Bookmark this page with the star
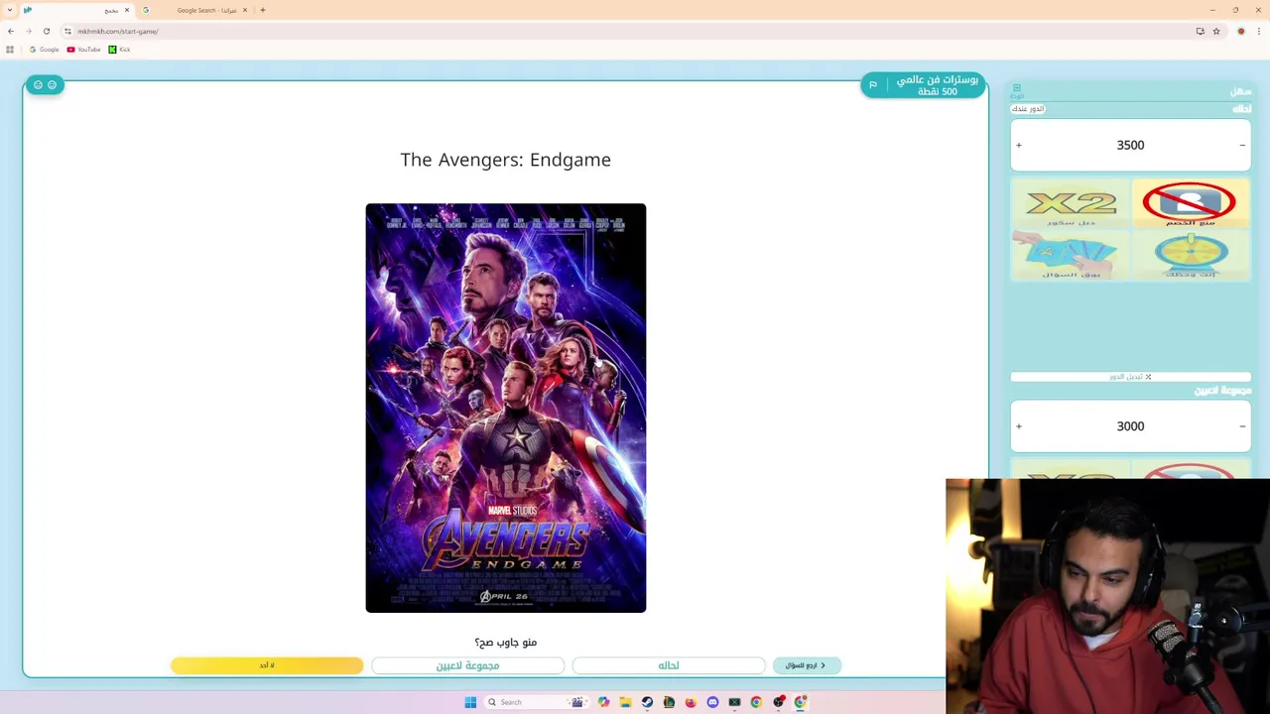 tap(1216, 32)
